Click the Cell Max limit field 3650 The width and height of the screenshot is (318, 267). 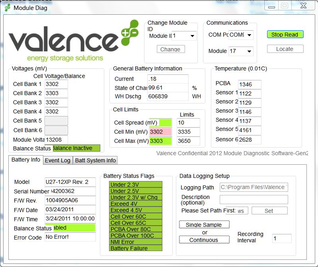(x=188, y=141)
